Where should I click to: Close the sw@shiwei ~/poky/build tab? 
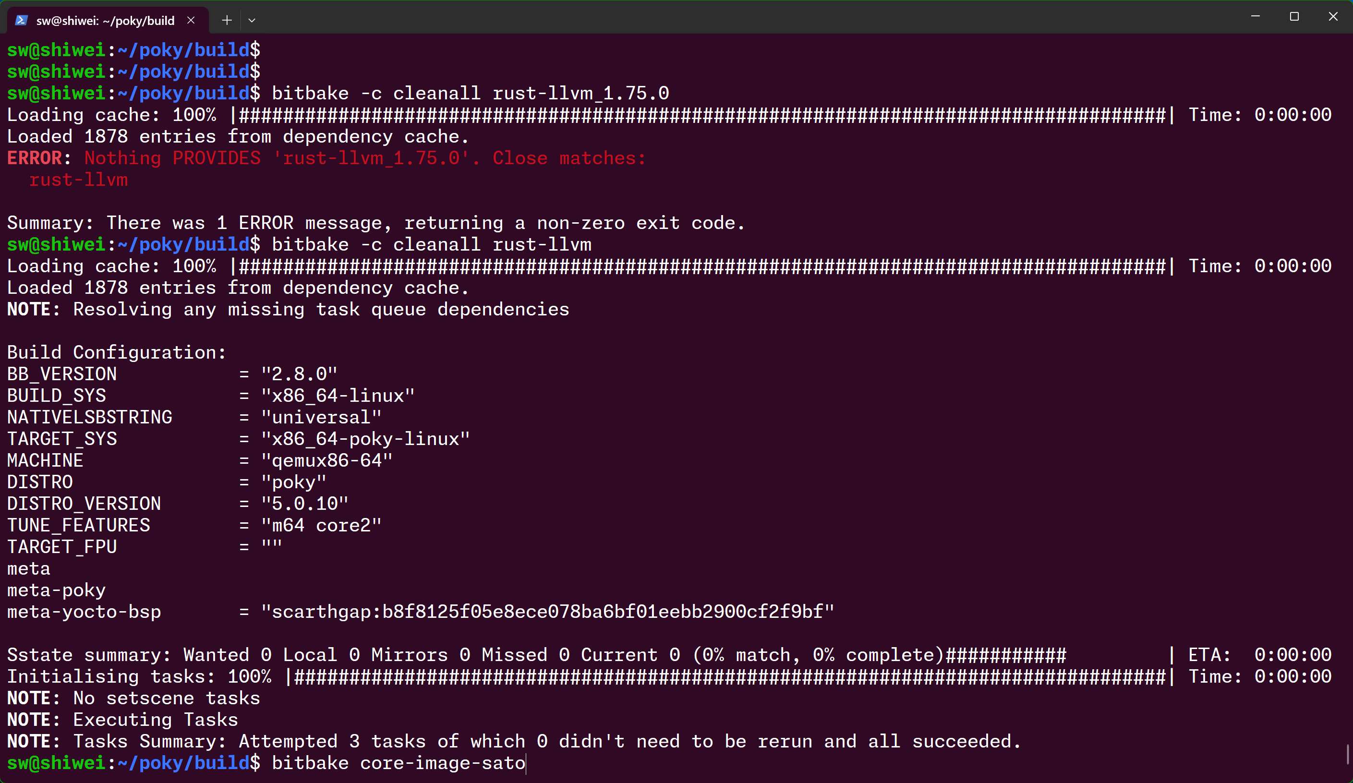coord(191,20)
